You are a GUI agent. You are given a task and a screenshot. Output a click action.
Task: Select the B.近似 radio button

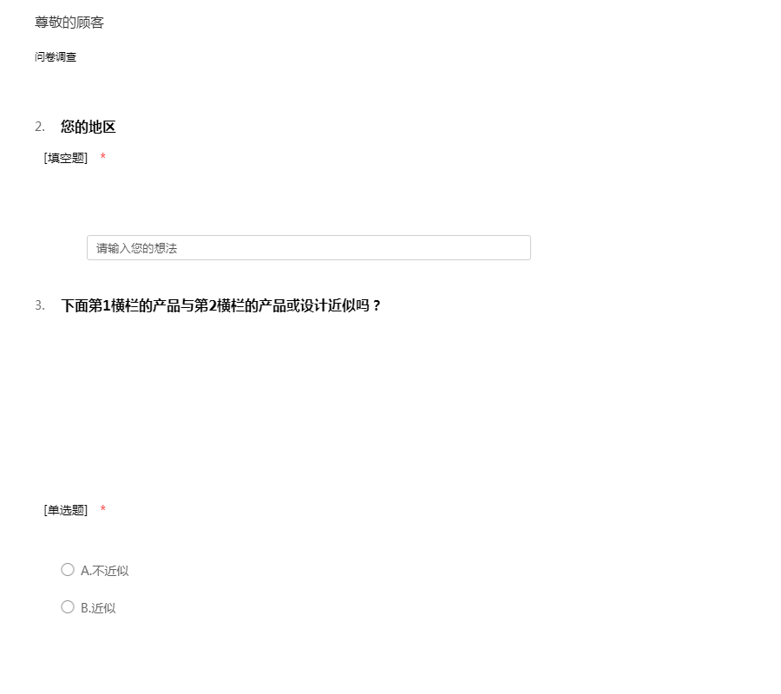68,607
